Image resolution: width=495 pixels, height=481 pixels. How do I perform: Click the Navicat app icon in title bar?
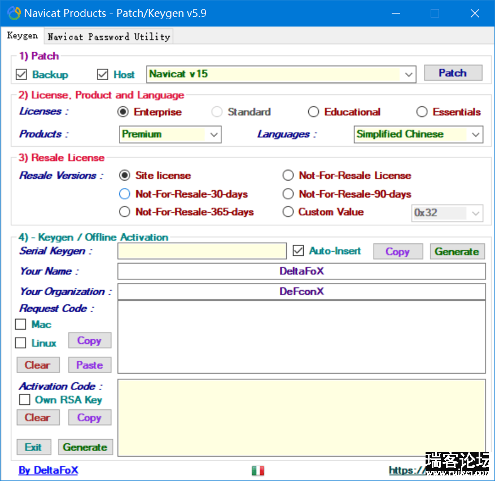pos(14,13)
